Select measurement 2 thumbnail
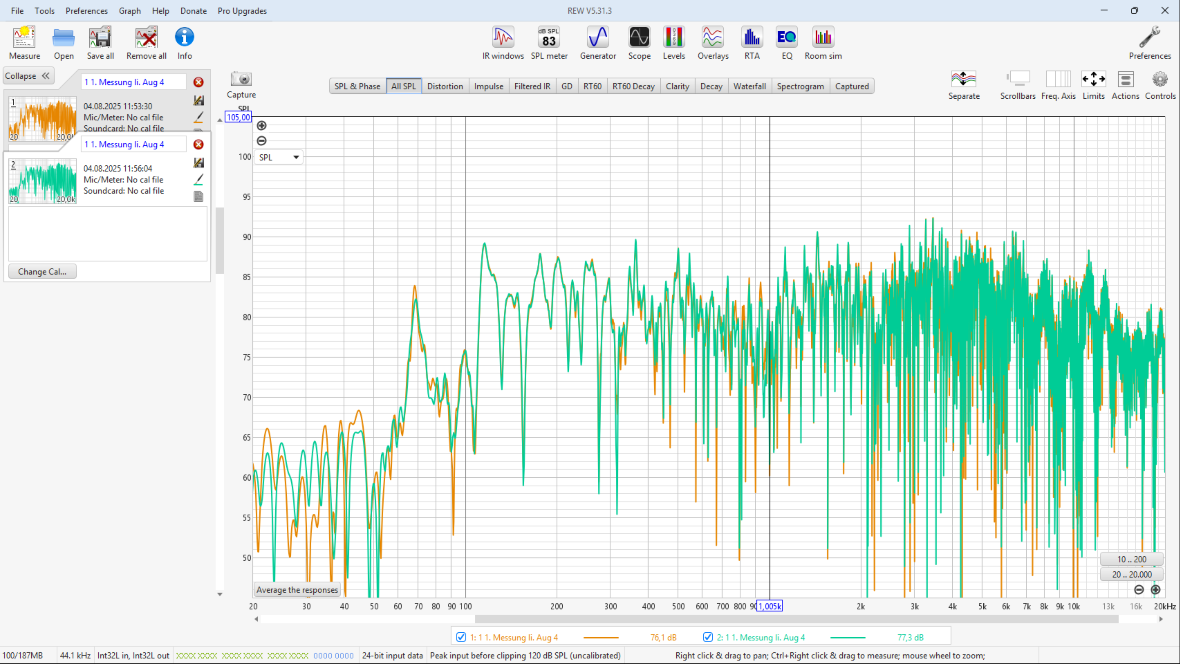Viewport: 1180px width, 664px height. pyautogui.click(x=43, y=181)
